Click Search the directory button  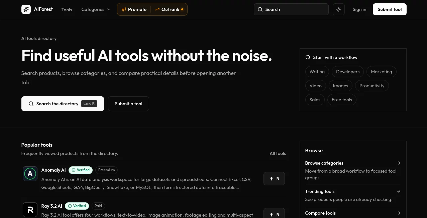63,104
